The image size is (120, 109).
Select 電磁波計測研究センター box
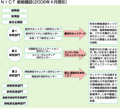pyautogui.click(x=43, y=76)
